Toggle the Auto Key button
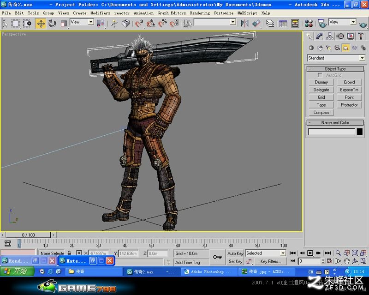The height and width of the screenshot is (295, 369). click(x=235, y=253)
